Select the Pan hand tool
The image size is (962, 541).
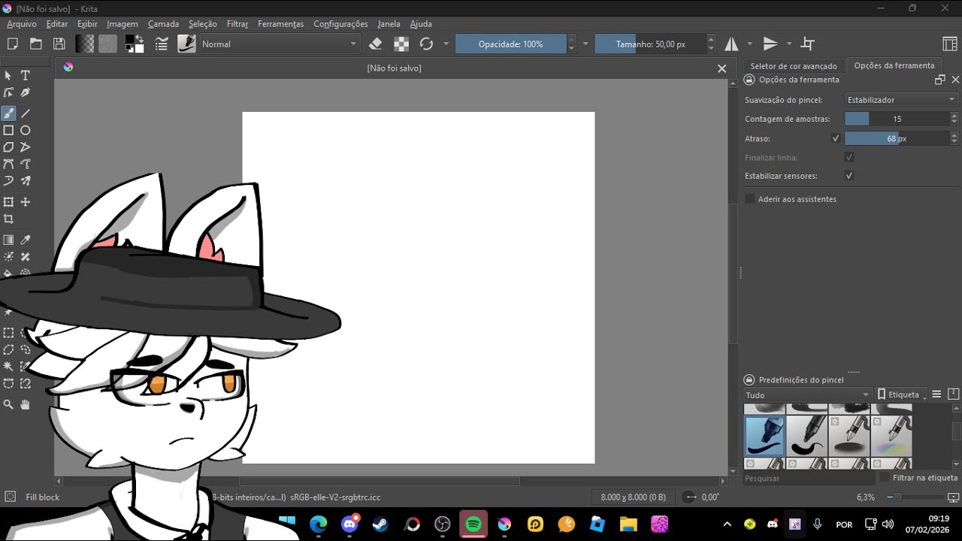(x=25, y=404)
